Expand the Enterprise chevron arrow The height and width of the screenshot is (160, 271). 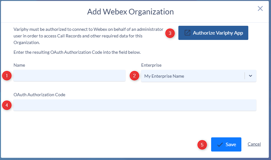pyautogui.click(x=251, y=76)
